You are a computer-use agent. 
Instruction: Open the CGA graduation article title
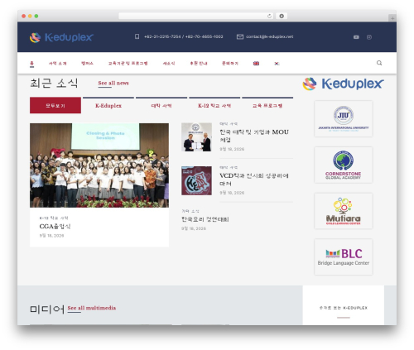pyautogui.click(x=55, y=227)
